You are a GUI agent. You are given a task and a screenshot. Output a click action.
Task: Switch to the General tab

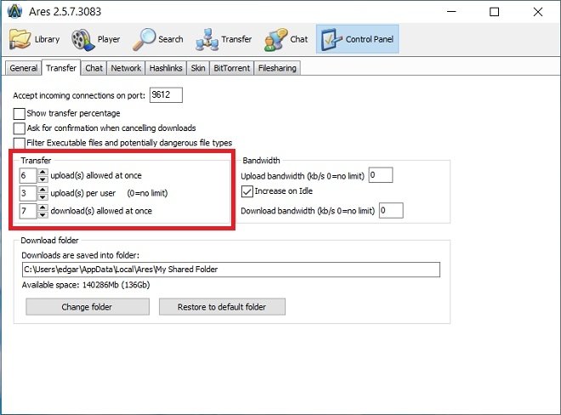(24, 68)
